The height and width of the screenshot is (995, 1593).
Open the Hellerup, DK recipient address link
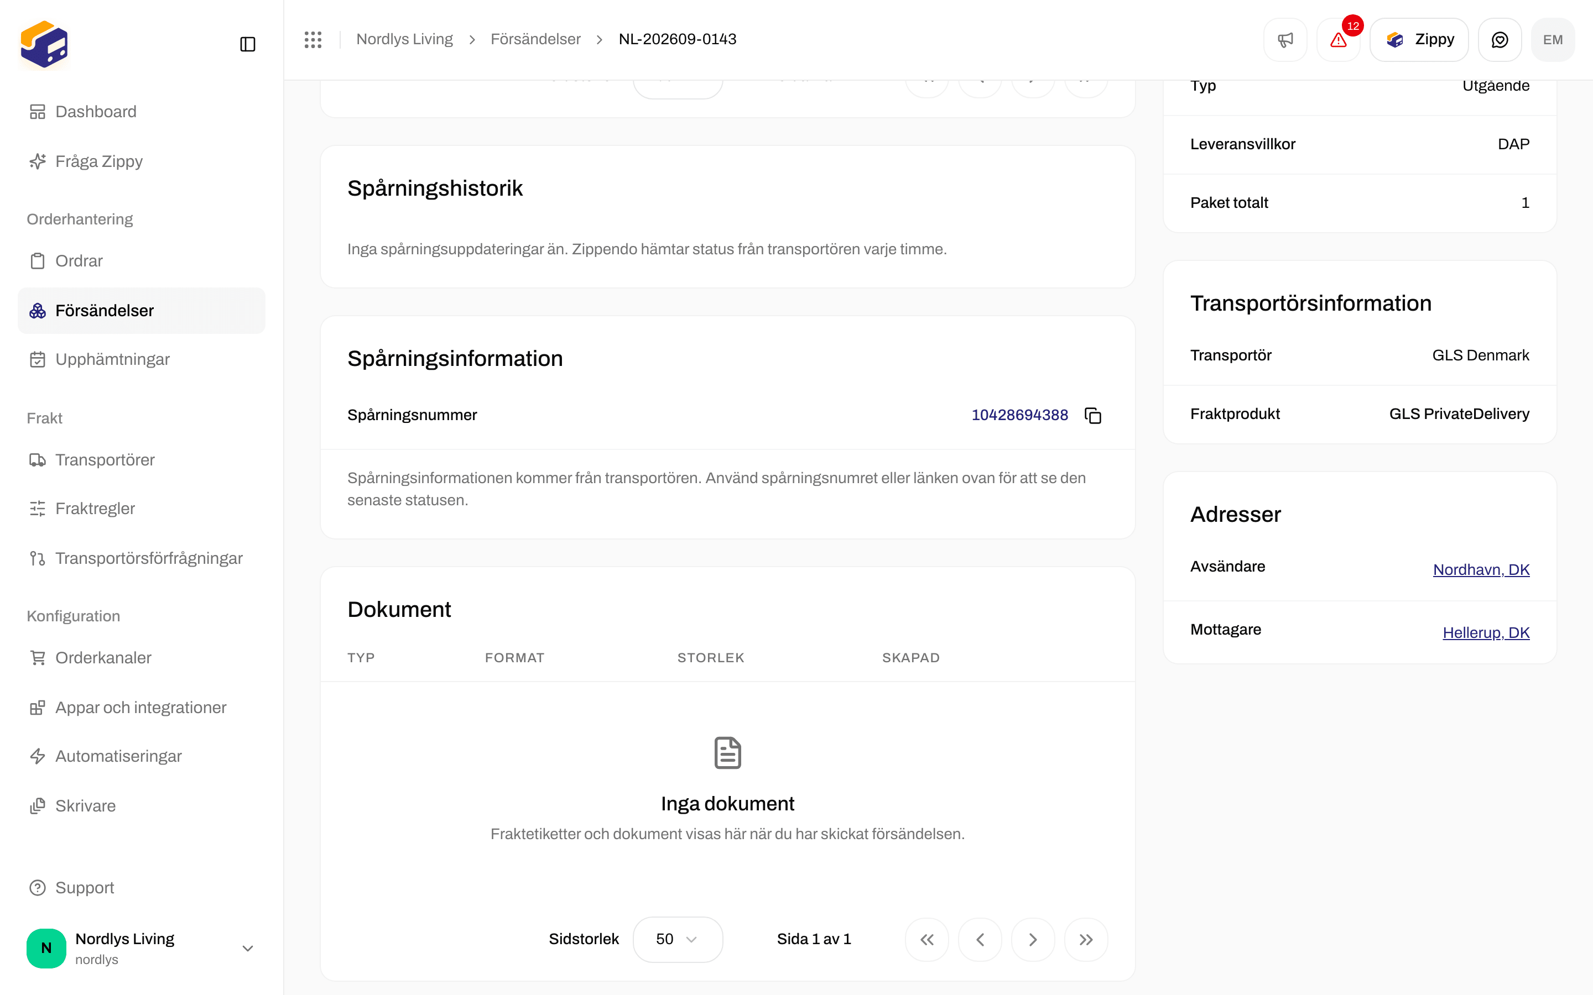1486,633
